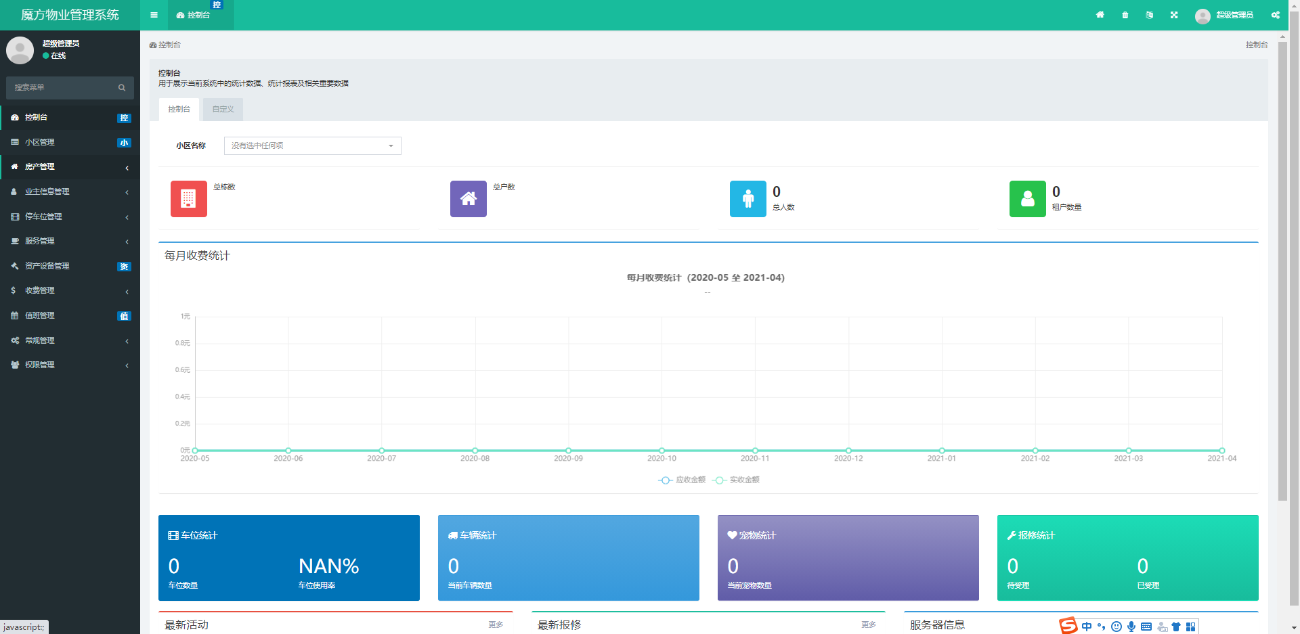Screen dimensions: 1300x634
Task: Click the 魔方物业管理系统 logo title
Action: [70, 15]
